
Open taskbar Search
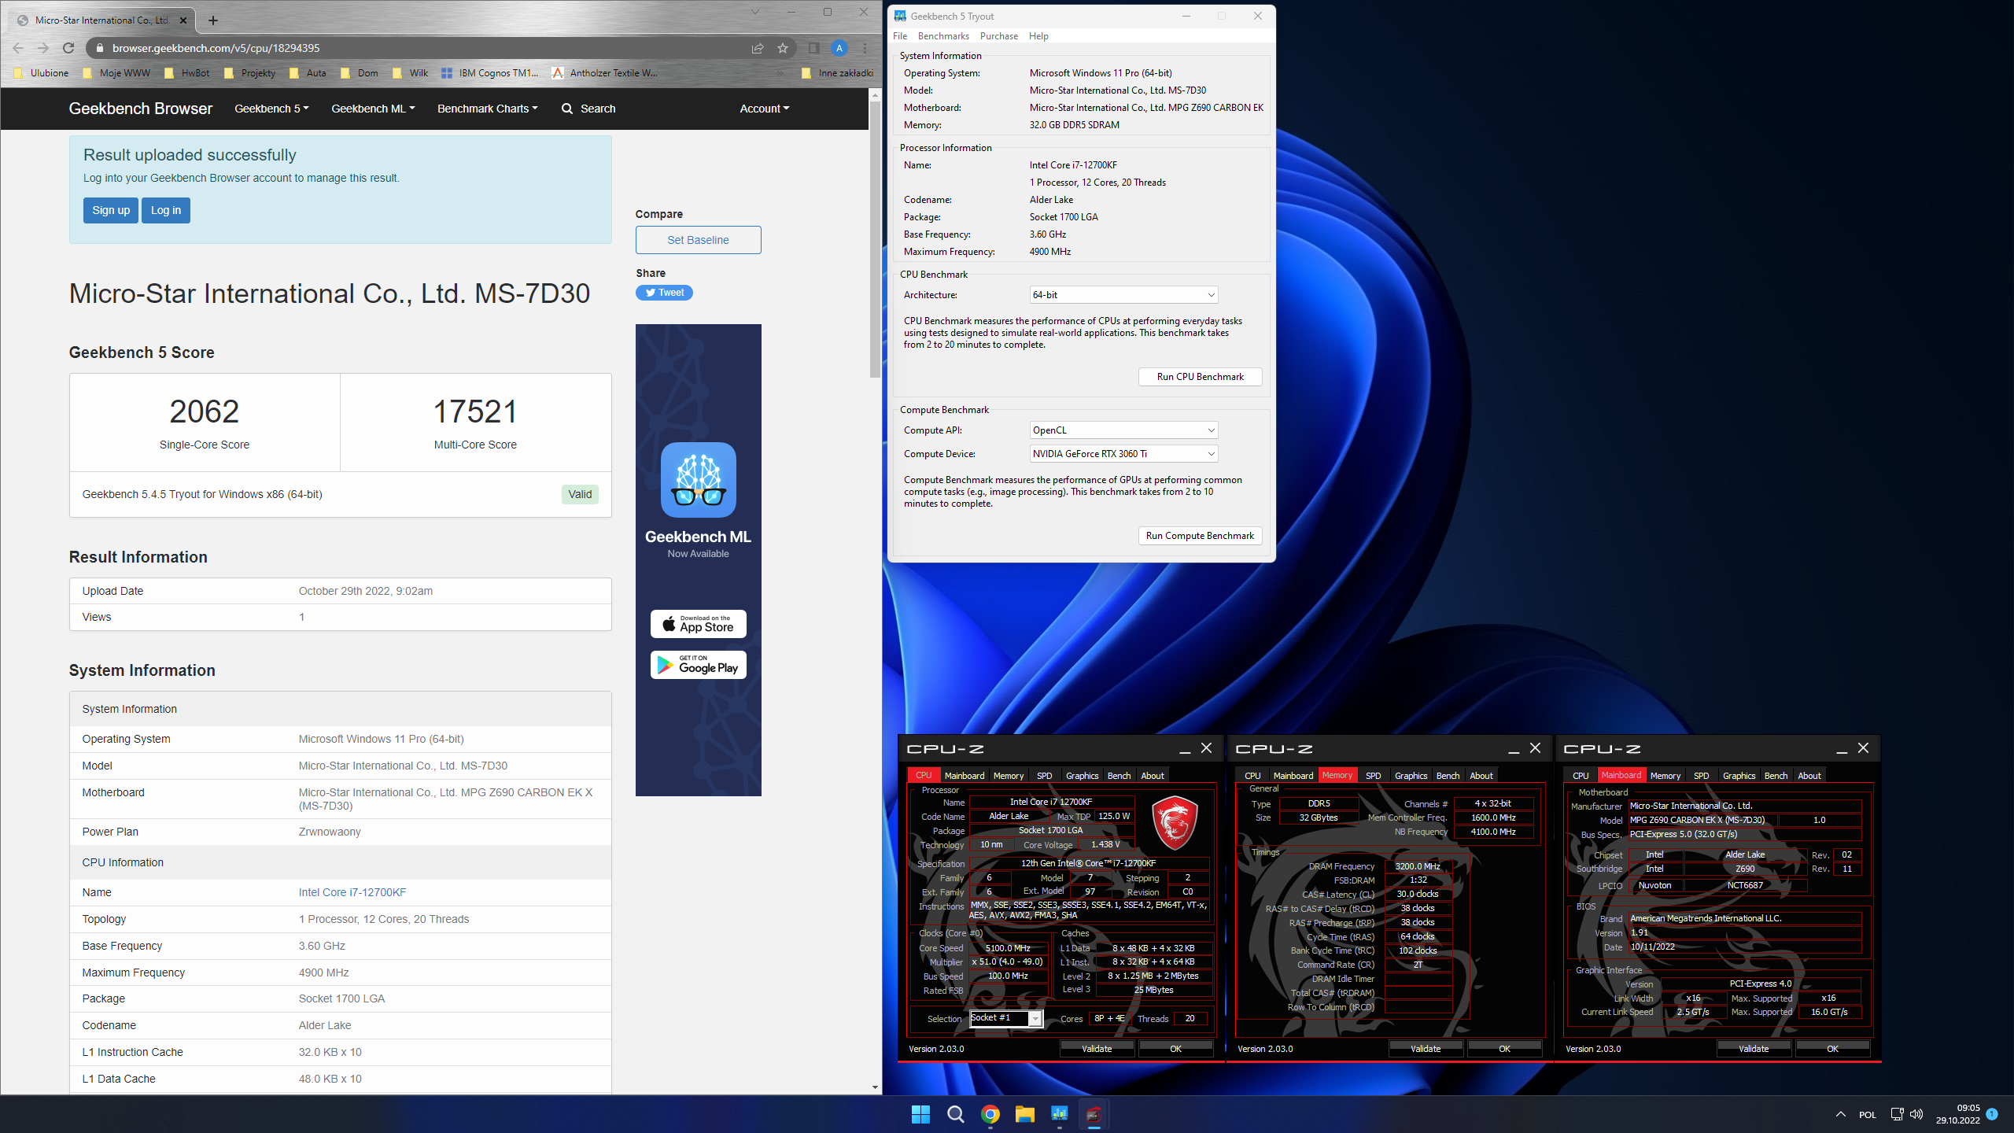click(x=955, y=1114)
